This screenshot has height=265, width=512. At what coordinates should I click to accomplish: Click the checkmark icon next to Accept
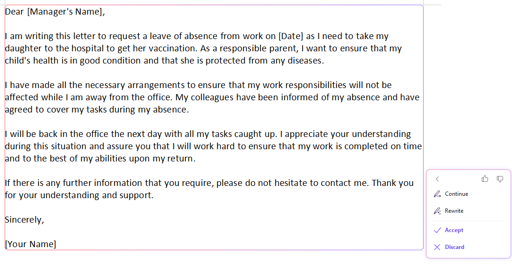click(437, 230)
